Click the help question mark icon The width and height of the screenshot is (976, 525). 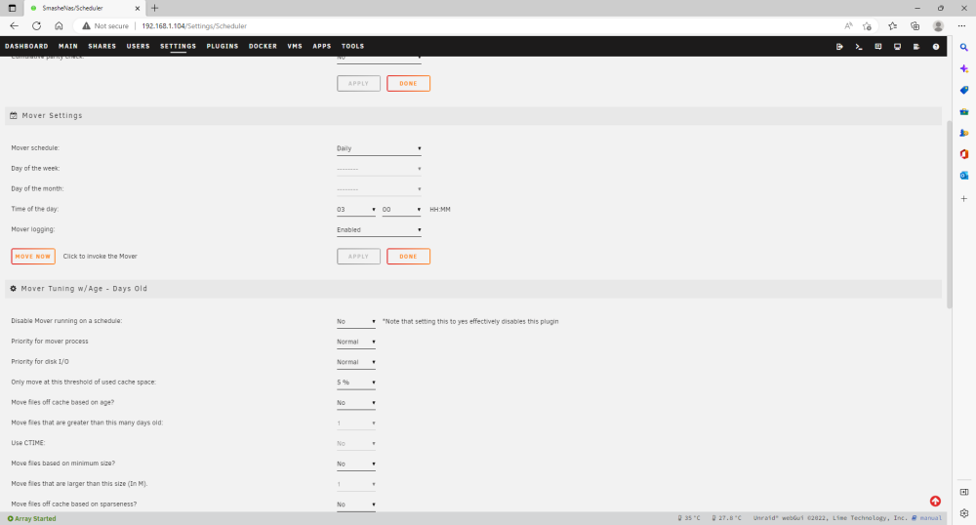pyautogui.click(x=936, y=47)
